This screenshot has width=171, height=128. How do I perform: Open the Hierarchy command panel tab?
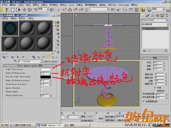click(x=153, y=16)
